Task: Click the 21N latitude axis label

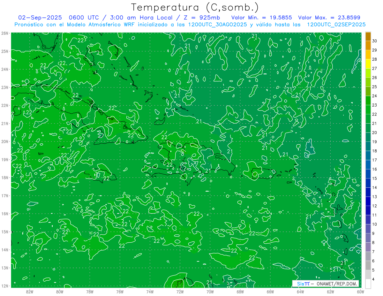Action: (4, 123)
